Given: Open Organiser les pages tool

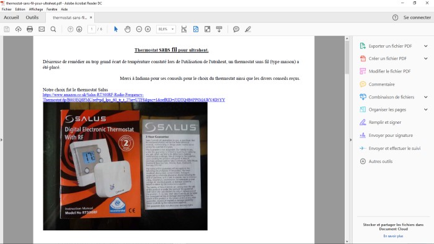Looking at the screenshot, I should coord(387,110).
